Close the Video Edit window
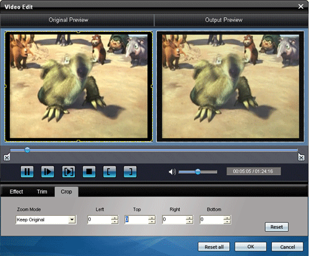 coord(301,7)
